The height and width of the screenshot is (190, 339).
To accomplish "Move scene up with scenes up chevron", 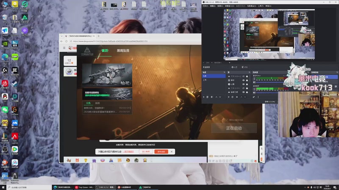I will [216, 97].
